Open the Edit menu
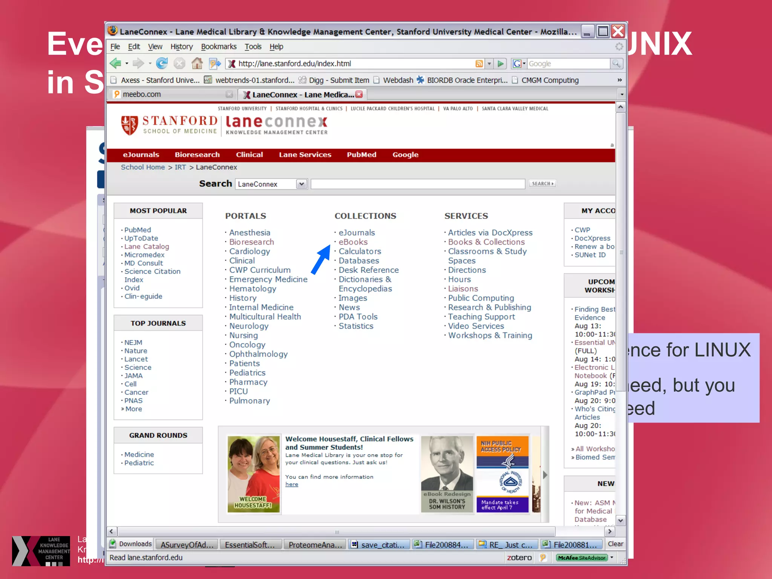Viewport: 772px width, 579px height. (134, 47)
